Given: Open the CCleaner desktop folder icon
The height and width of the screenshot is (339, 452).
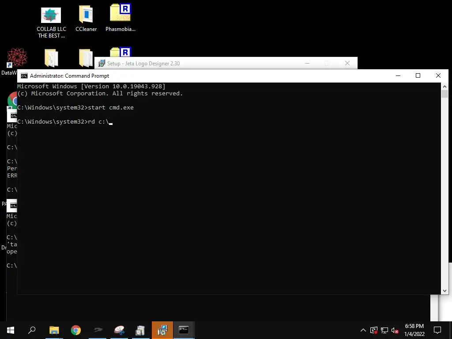Looking at the screenshot, I should pyautogui.click(x=86, y=19).
